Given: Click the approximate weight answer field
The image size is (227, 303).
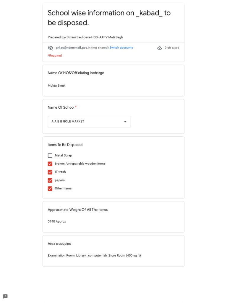Looking at the screenshot, I should (57, 222).
